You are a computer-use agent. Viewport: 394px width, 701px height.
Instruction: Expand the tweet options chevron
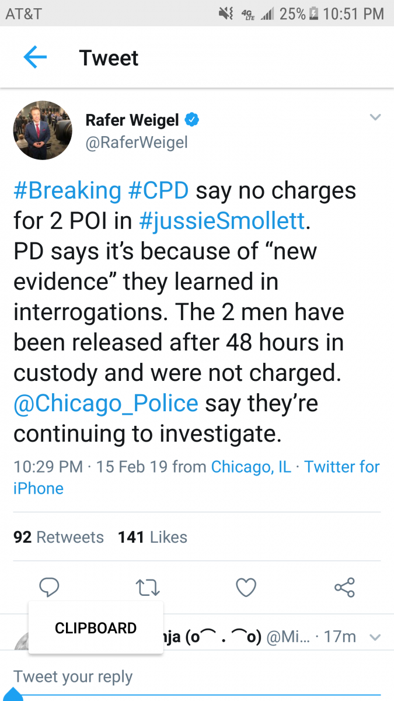point(375,118)
